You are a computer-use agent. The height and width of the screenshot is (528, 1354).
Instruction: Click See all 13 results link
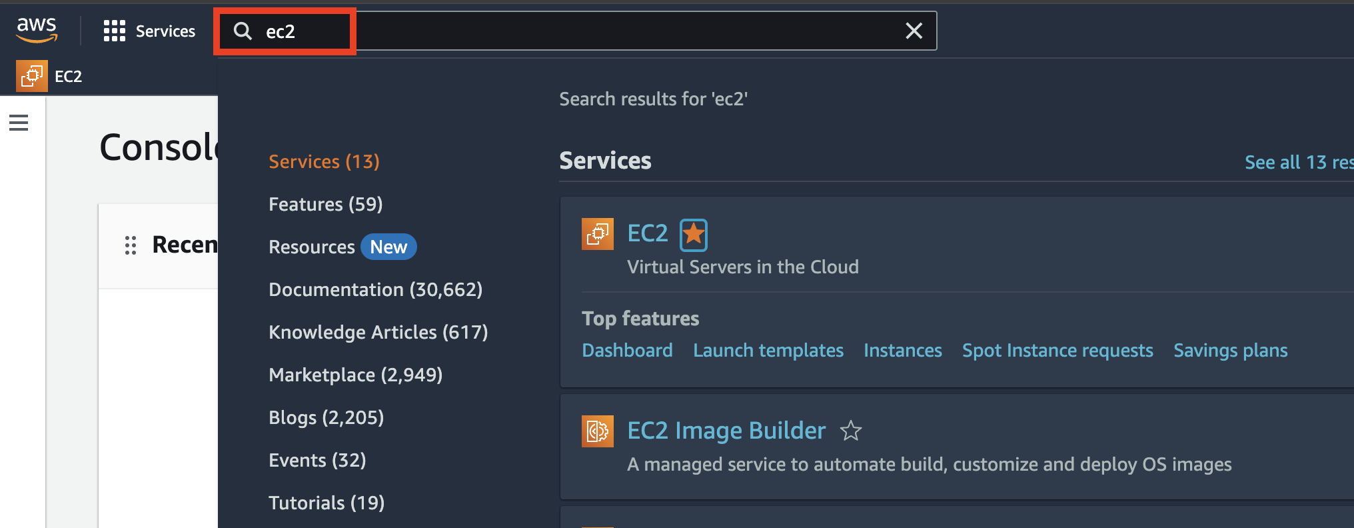1299,162
